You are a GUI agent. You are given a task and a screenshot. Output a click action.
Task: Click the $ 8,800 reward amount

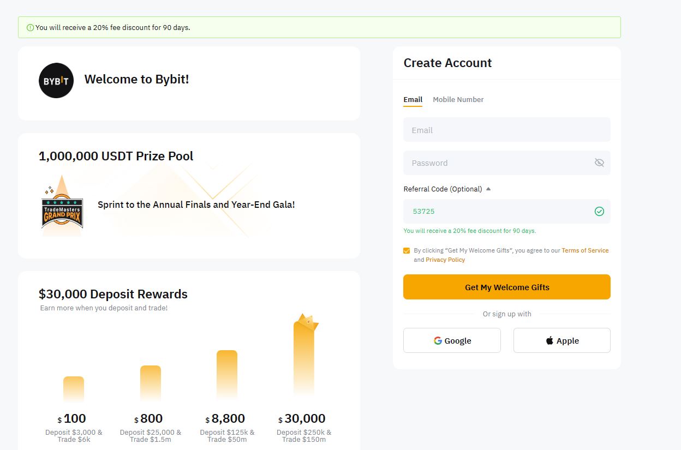[x=225, y=418]
